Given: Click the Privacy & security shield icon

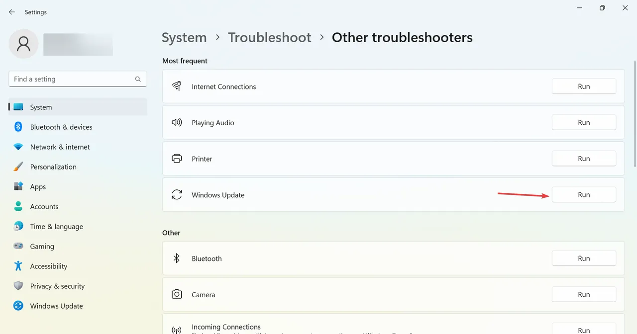Looking at the screenshot, I should [18, 286].
